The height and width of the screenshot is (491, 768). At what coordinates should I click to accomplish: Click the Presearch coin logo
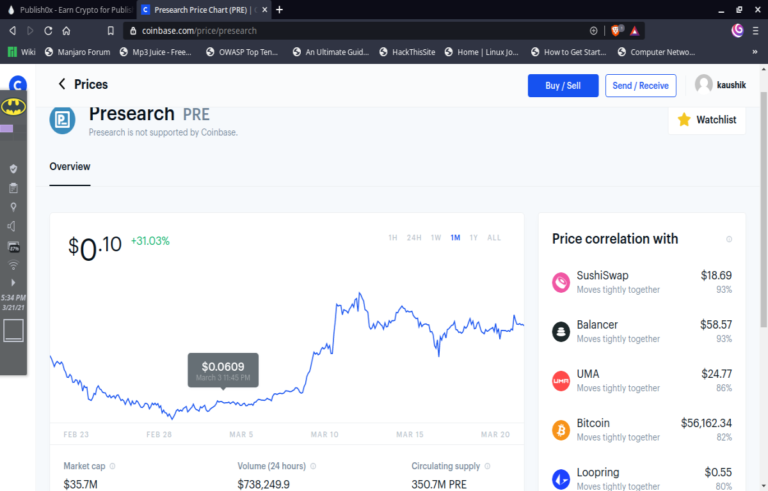click(63, 121)
